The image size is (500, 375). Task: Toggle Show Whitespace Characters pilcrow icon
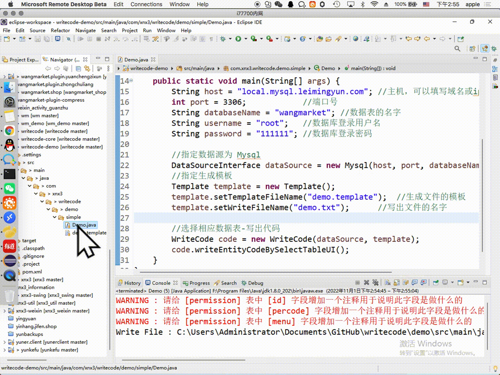[211, 39]
